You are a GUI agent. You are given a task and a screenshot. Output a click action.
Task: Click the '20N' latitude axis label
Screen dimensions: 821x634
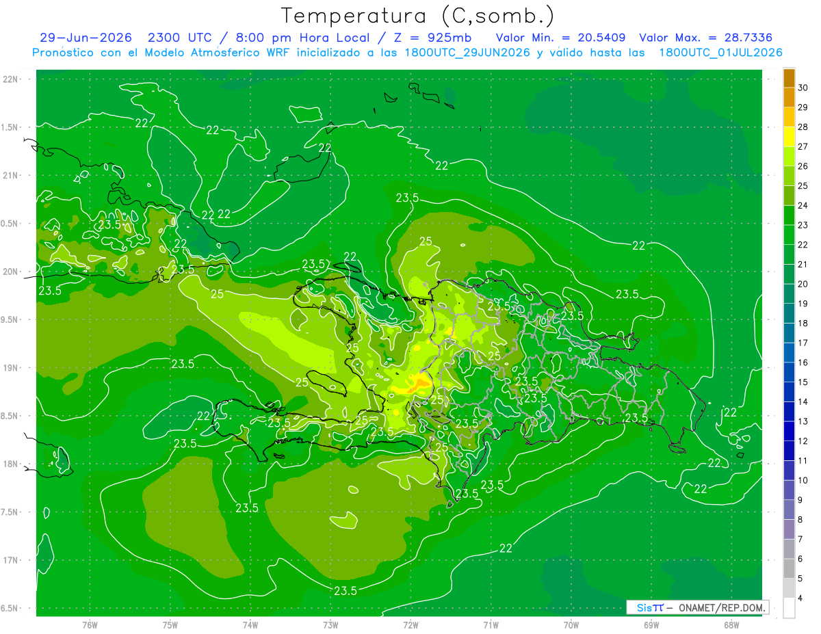click(12, 272)
